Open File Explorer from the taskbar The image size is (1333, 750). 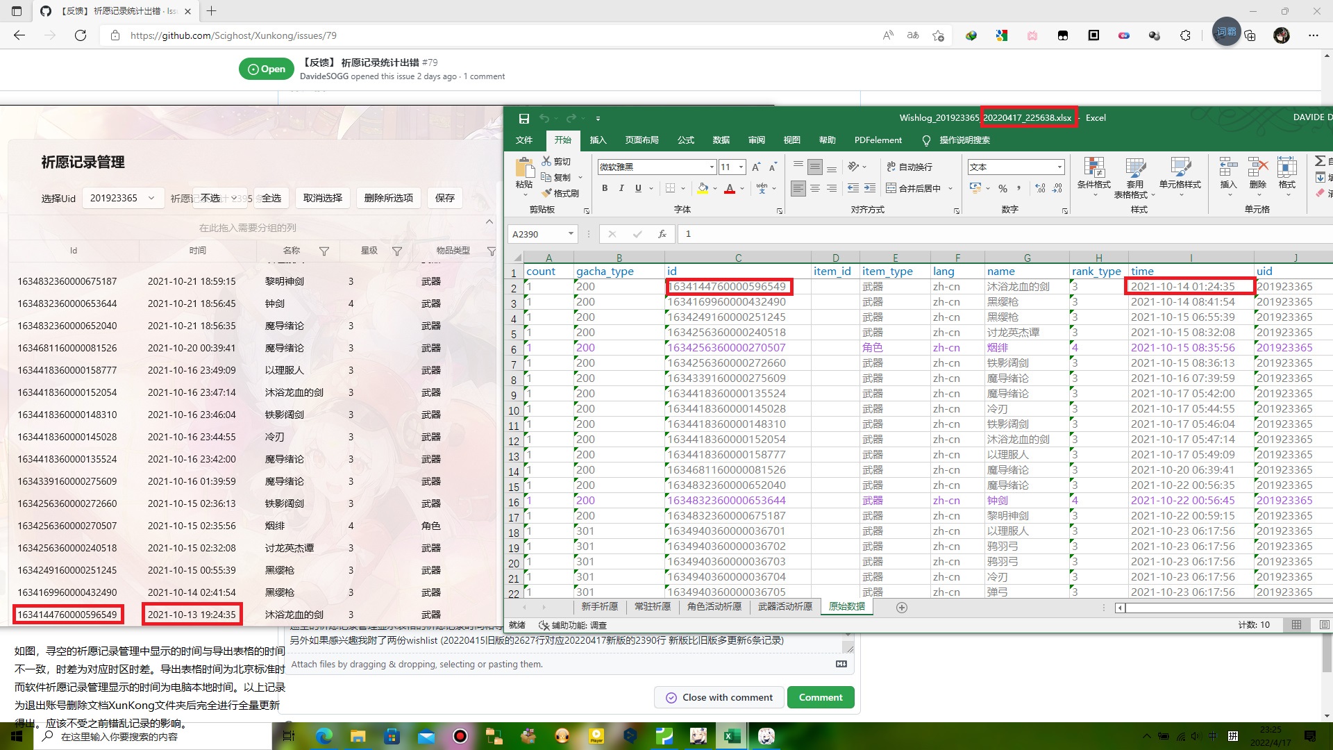(358, 736)
